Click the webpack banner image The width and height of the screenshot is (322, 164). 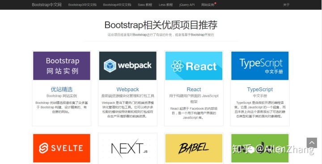(x=128, y=66)
